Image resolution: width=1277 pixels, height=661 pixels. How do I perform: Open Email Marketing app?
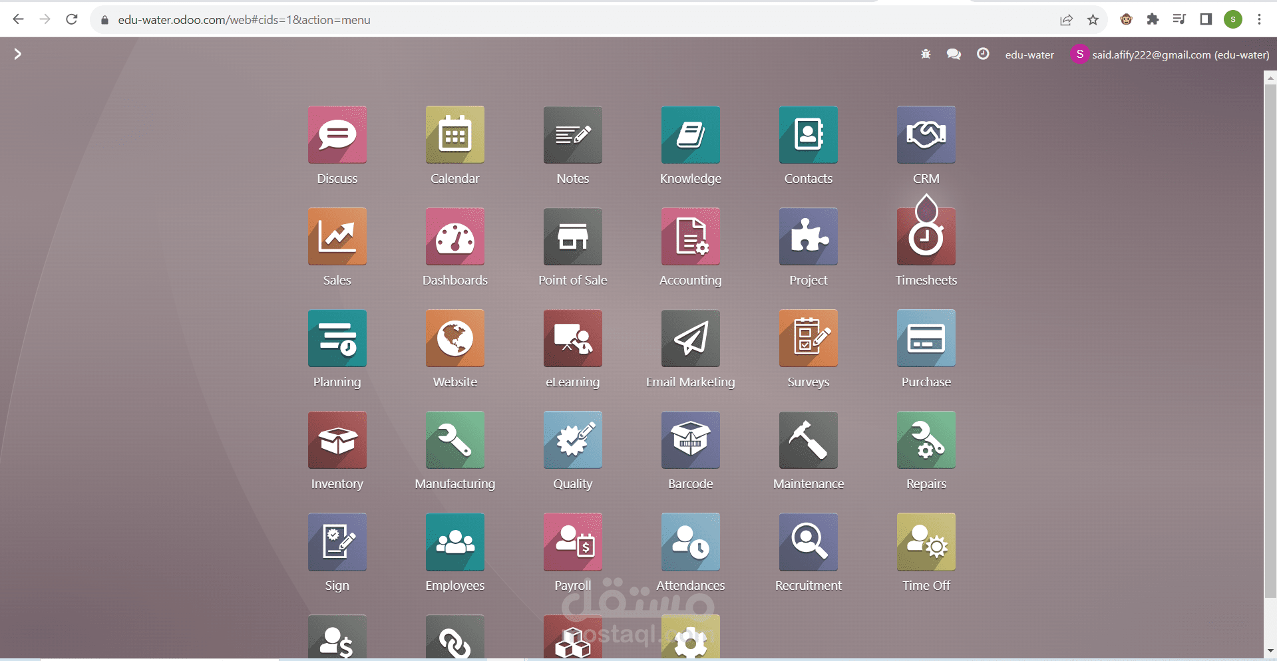click(x=691, y=338)
